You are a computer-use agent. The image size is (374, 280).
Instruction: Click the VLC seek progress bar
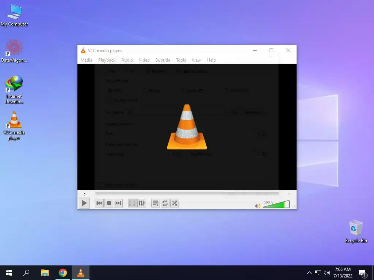click(187, 194)
